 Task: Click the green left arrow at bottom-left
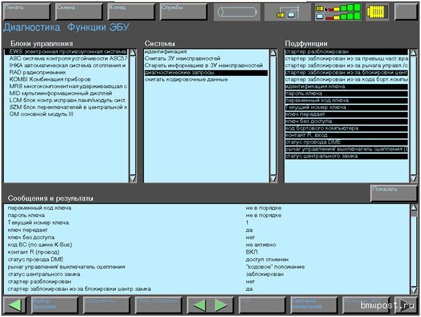(15, 305)
